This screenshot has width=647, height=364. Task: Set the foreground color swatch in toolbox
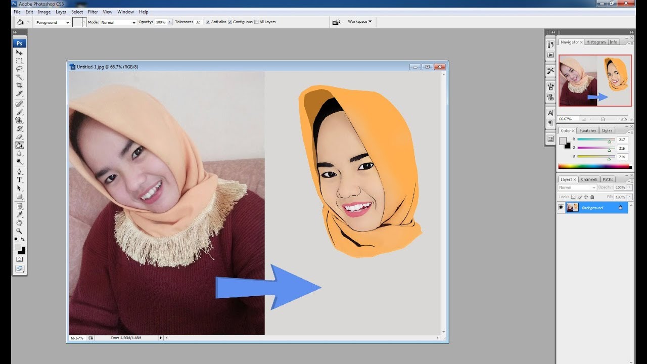(18, 247)
